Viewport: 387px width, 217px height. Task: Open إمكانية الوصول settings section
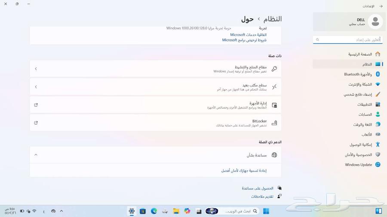coord(348,145)
